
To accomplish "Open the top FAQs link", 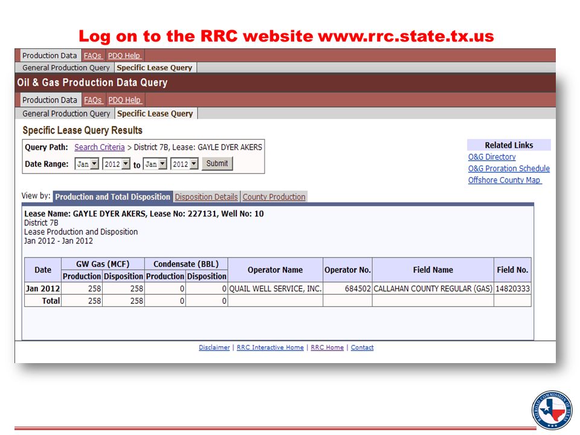I will coord(92,56).
